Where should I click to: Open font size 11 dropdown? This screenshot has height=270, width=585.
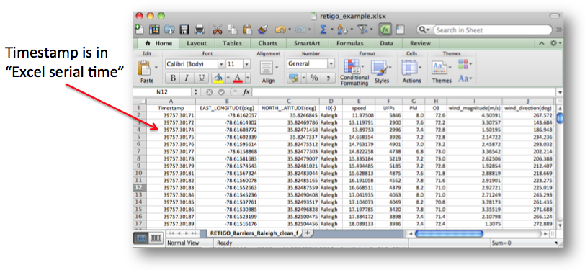point(246,64)
